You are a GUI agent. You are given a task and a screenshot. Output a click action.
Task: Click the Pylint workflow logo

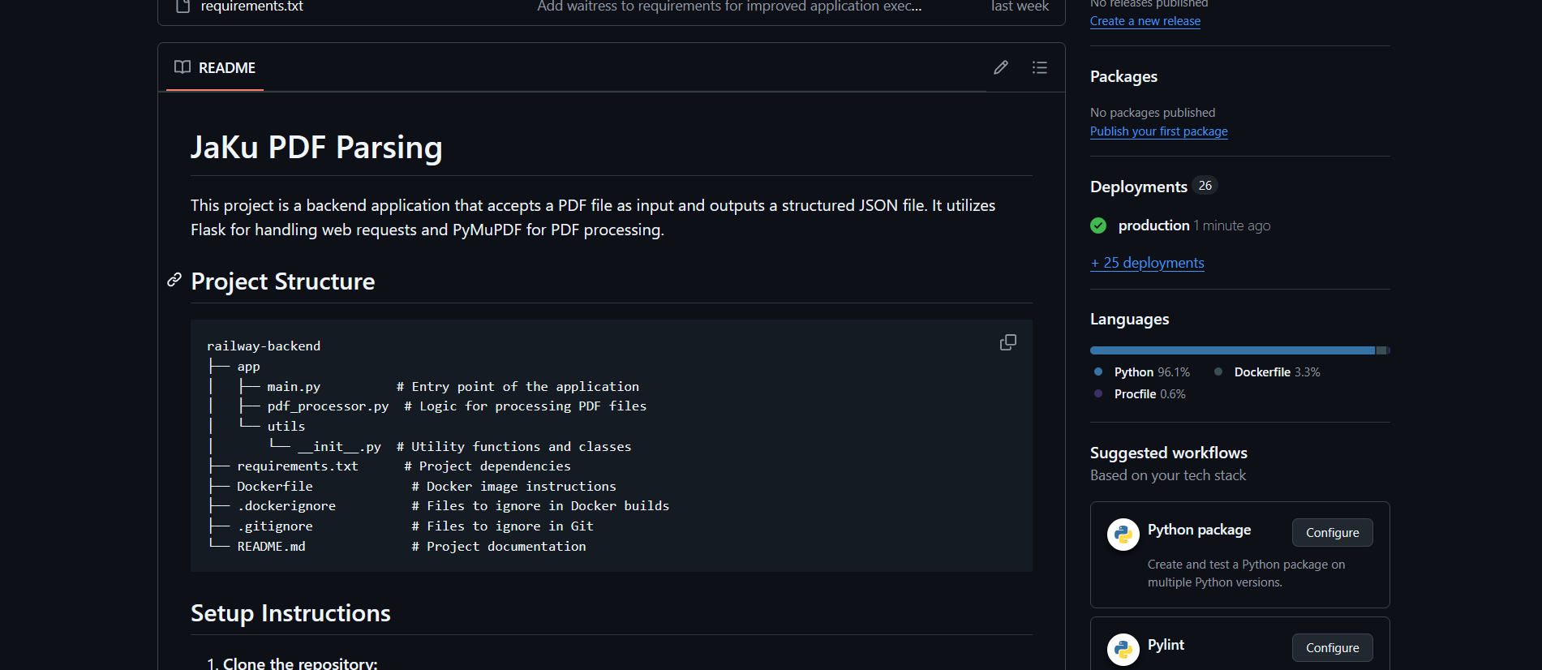[1123, 649]
